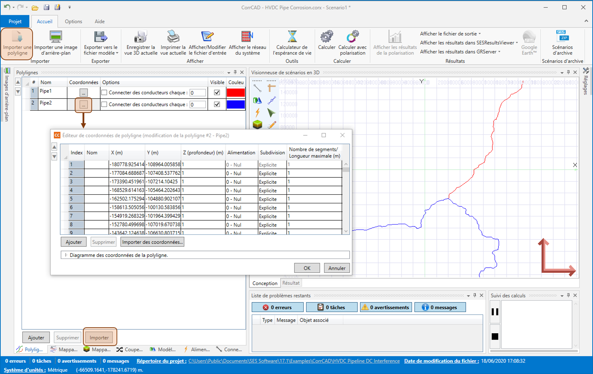This screenshot has height=374, width=593.
Task: Click the Importer button below polylines list
Action: pos(99,338)
